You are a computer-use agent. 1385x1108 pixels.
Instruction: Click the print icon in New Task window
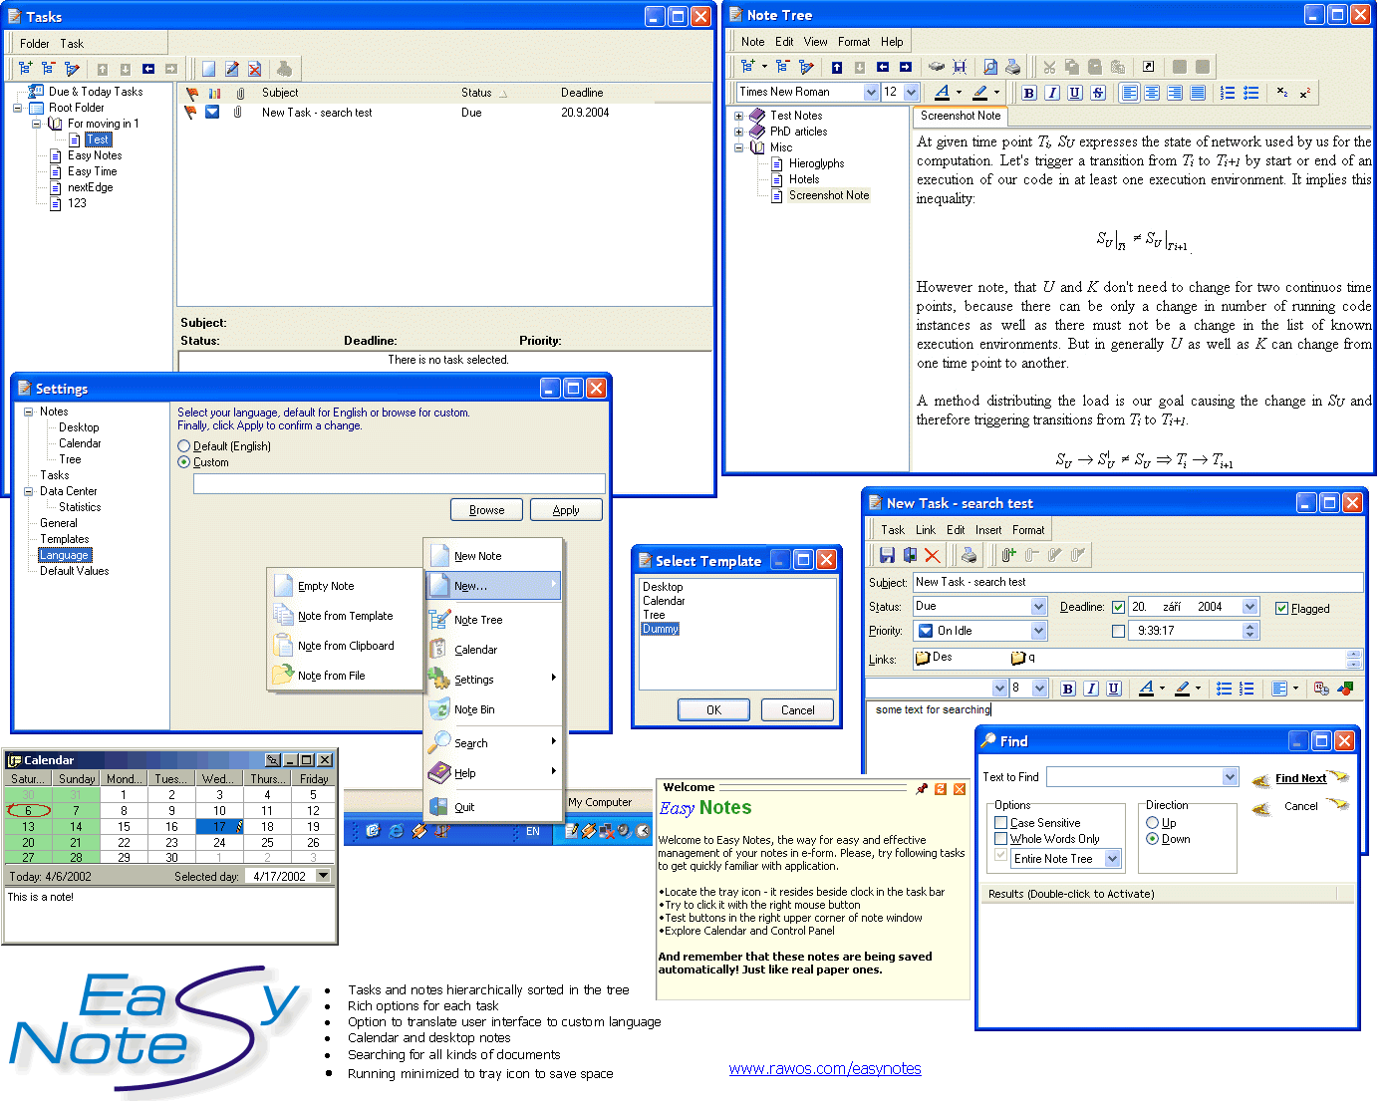click(969, 555)
